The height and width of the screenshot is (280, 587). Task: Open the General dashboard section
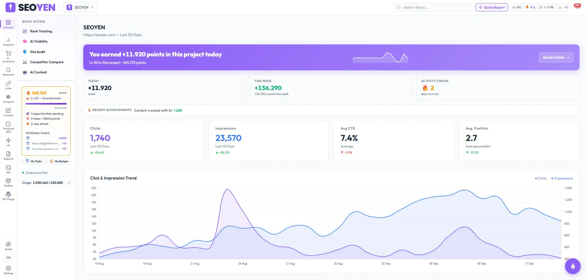pyautogui.click(x=8, y=24)
